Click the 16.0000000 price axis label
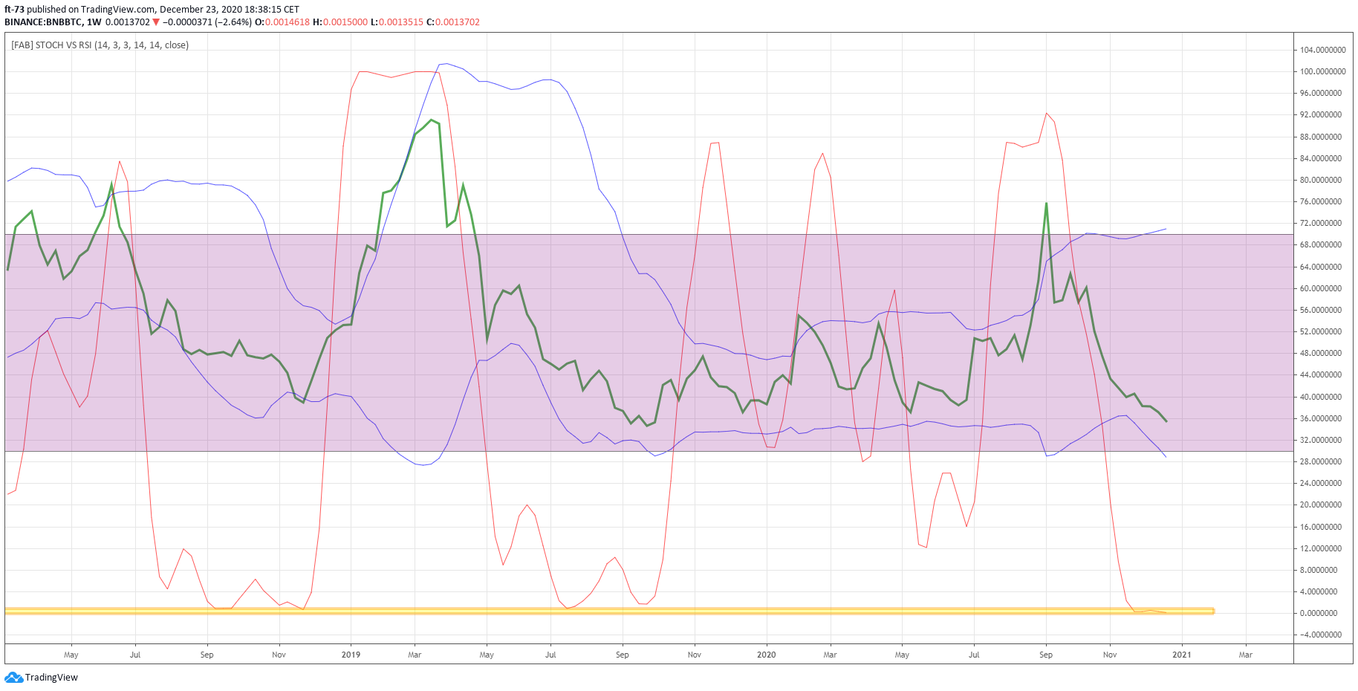Viewport: 1358px width, 691px height. 1322,527
